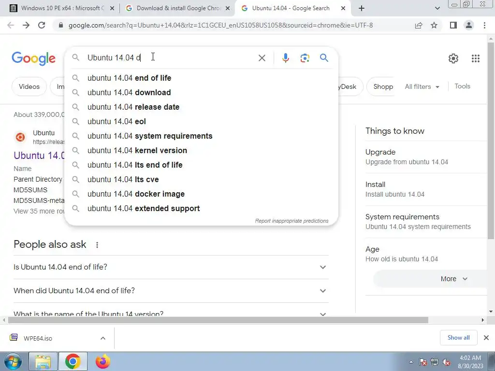
Task: Open Windows Explorer from the taskbar
Action: click(x=43, y=361)
